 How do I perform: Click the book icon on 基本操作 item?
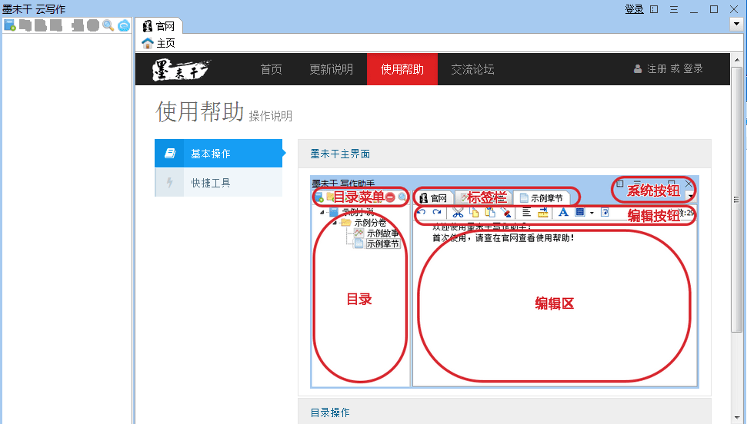pyautogui.click(x=170, y=154)
